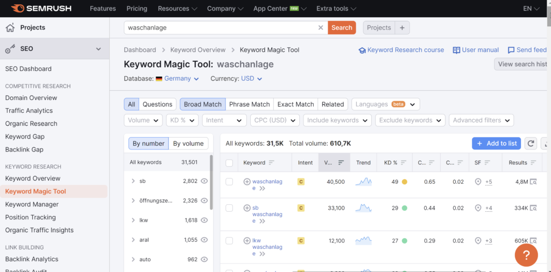Open the Exclude keywords dropdown
Viewport: 551px width, 272px height.
[410, 120]
